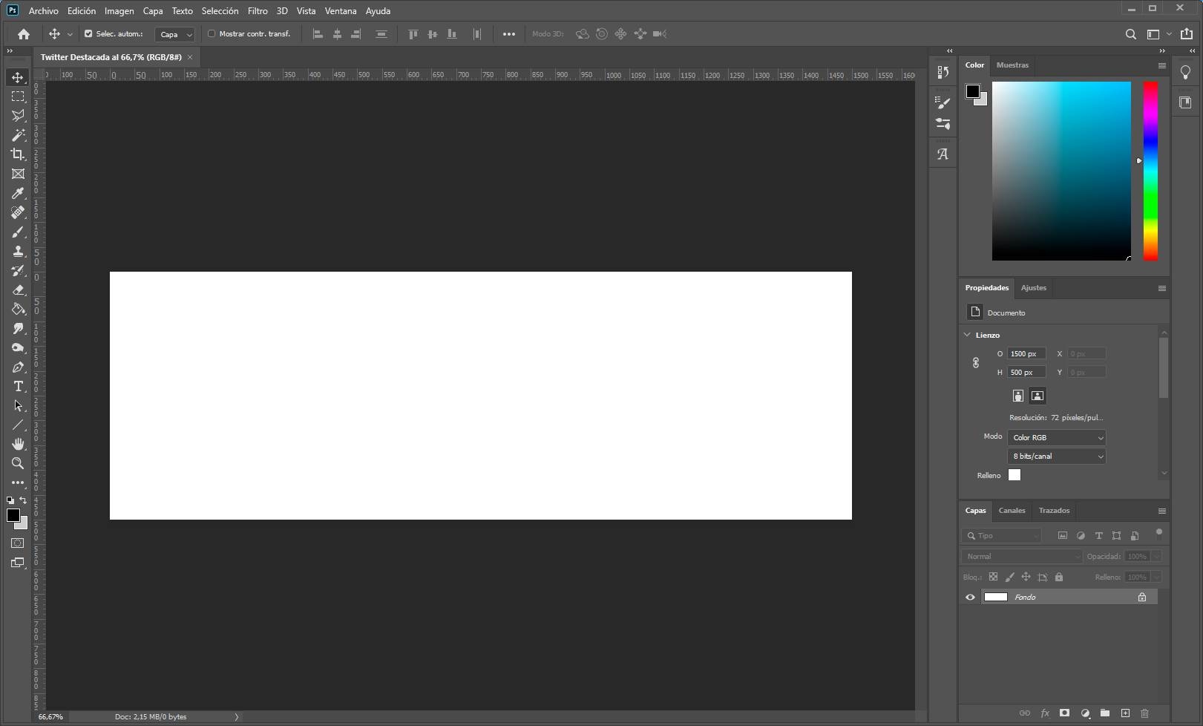Add a layer mask button

(1064, 713)
